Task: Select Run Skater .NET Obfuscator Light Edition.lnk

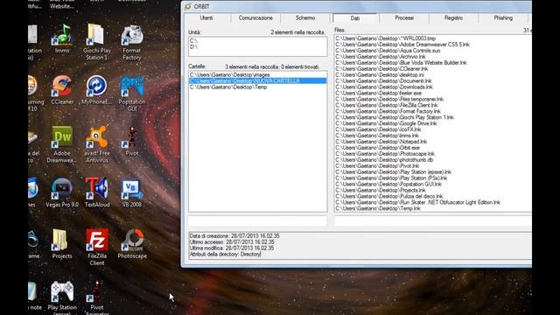Action: pos(418,202)
